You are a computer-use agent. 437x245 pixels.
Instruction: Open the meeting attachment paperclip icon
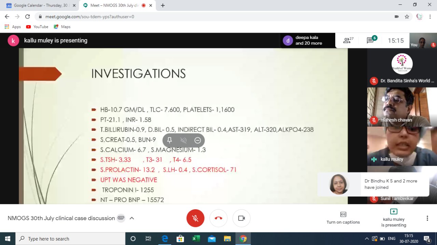(121, 218)
